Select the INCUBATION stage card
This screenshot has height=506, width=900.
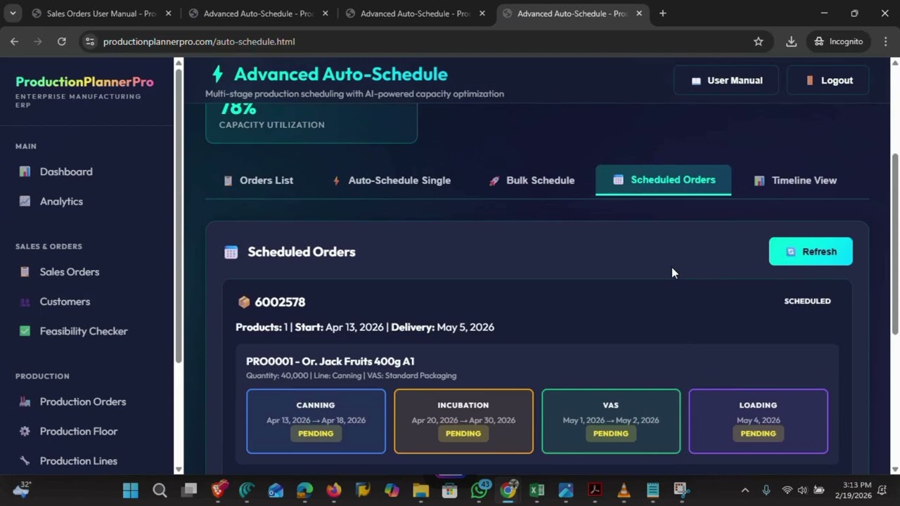pyautogui.click(x=463, y=421)
